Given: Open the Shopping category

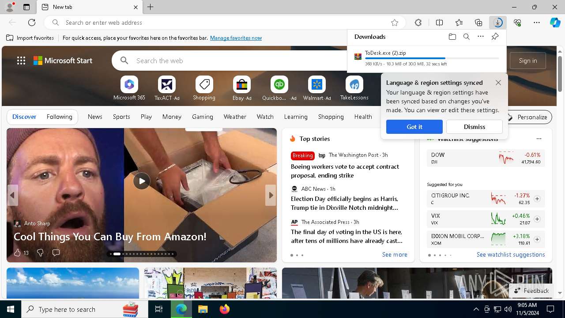Looking at the screenshot, I should (x=331, y=117).
